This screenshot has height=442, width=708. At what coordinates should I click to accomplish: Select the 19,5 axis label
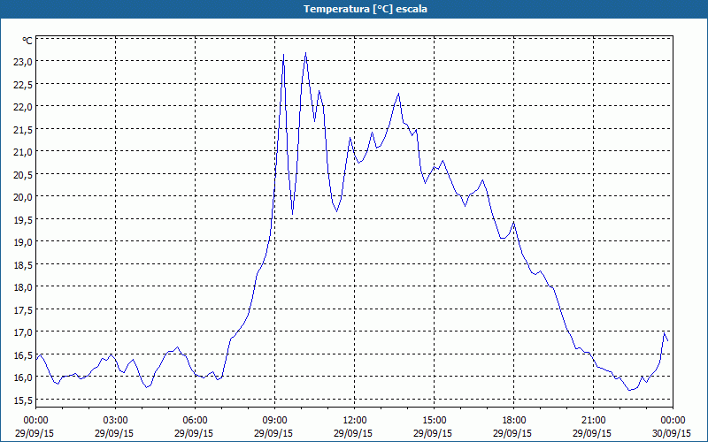click(23, 219)
